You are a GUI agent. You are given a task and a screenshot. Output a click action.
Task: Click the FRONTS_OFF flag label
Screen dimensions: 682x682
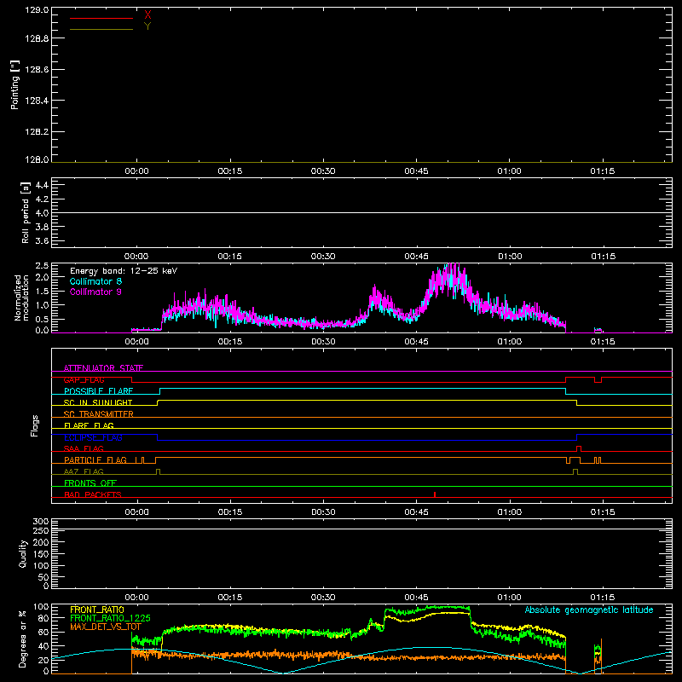click(90, 483)
